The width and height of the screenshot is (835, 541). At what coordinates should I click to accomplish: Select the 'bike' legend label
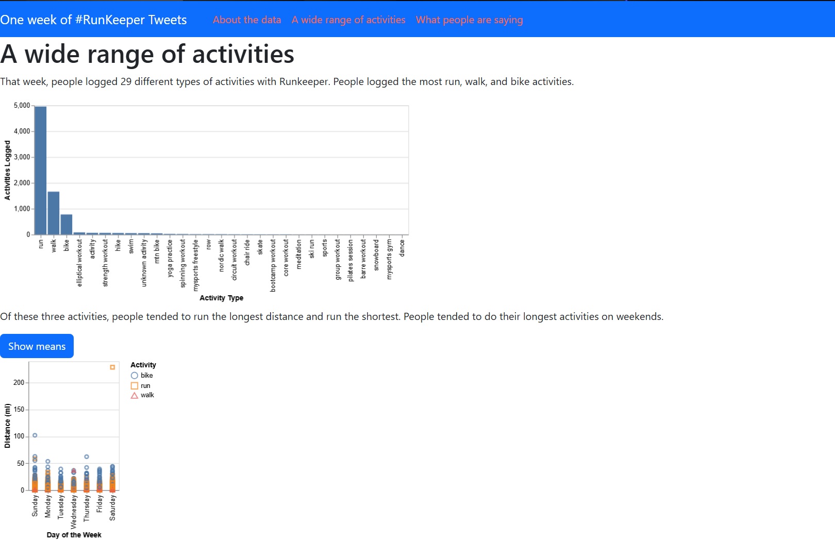click(x=147, y=376)
